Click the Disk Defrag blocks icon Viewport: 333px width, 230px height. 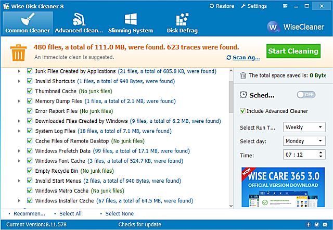point(182,19)
